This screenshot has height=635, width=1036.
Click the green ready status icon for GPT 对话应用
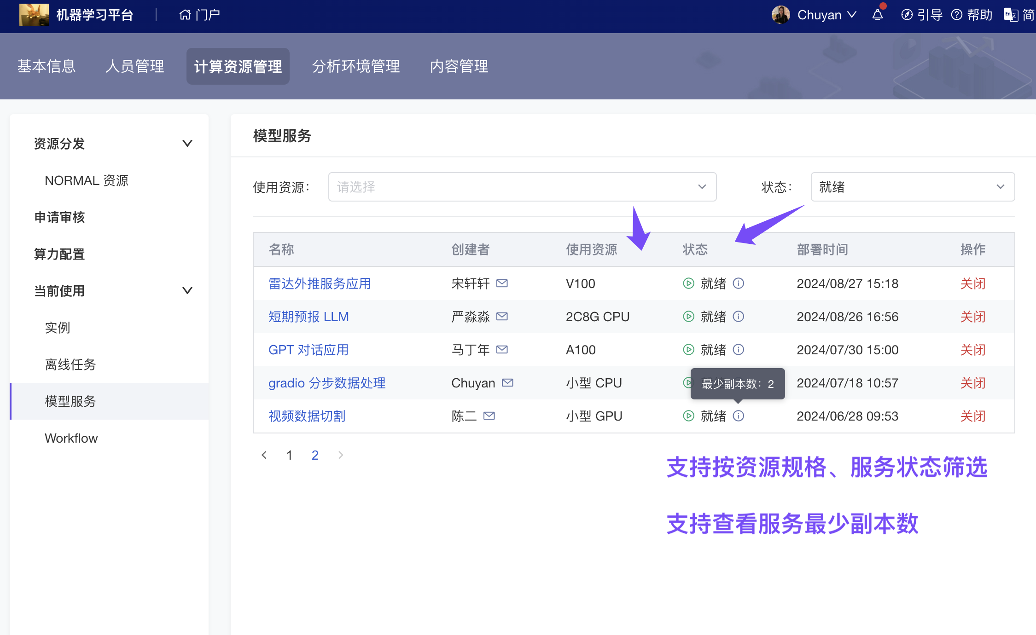(x=688, y=350)
